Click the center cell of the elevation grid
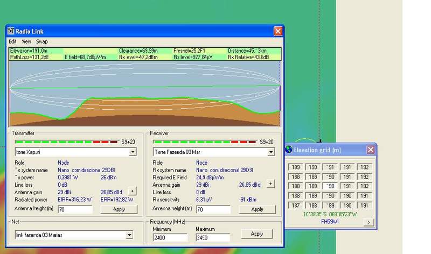Viewport: 431px width, 254px height. point(330,186)
